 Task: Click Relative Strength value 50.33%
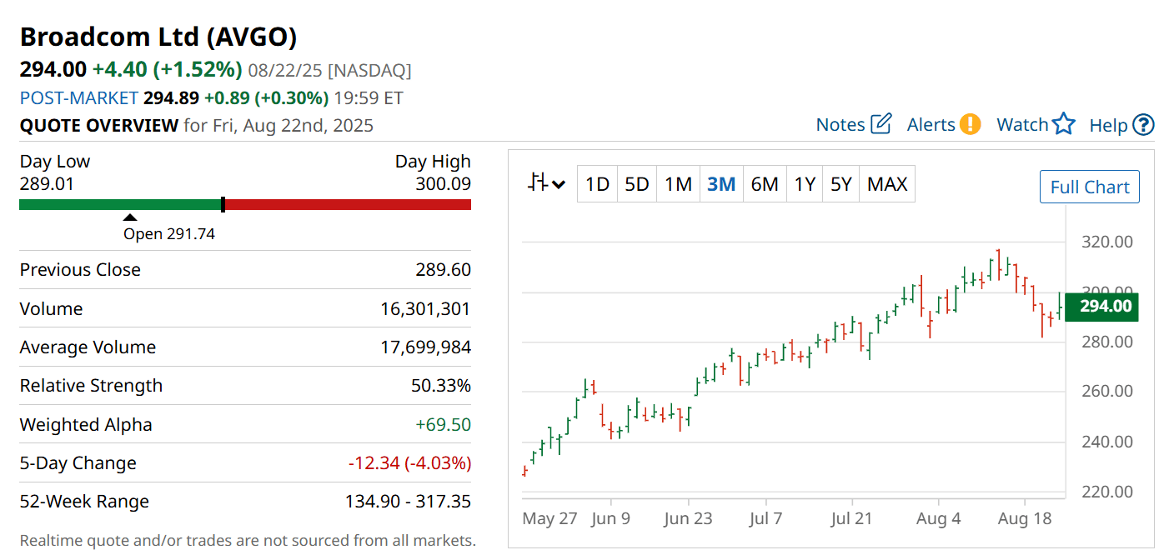[441, 386]
